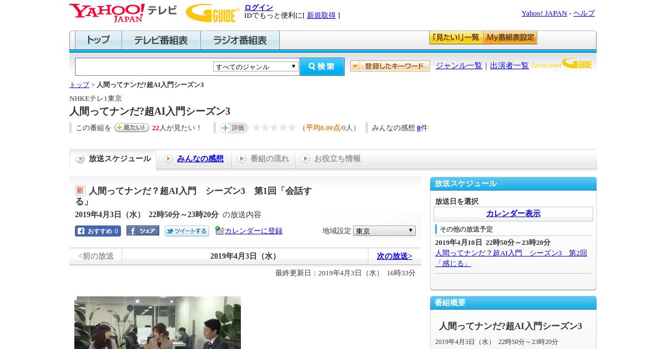The width and height of the screenshot is (666, 349).
Task: Click the 次の放送> link
Action: click(x=395, y=256)
